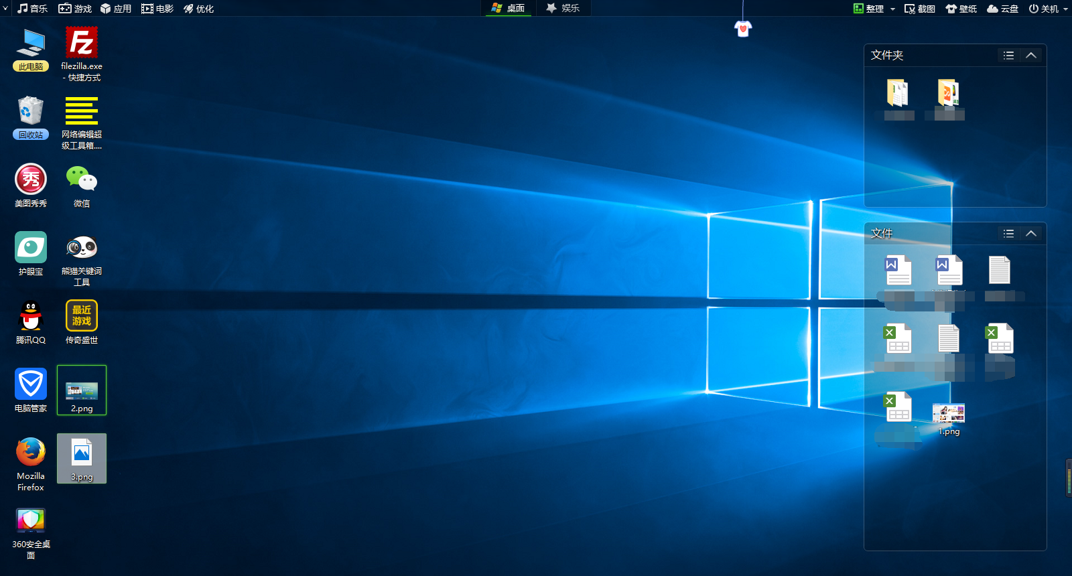The width and height of the screenshot is (1072, 576).
Task: Open the FileZilla shortcut icon
Action: (82, 44)
